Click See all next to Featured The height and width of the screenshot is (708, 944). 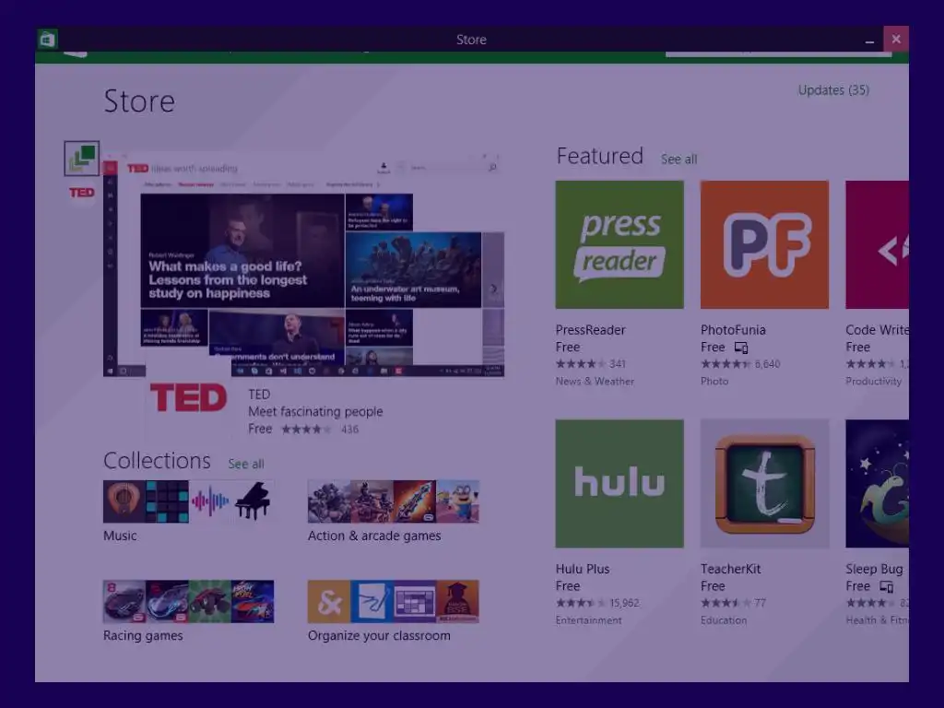pyautogui.click(x=678, y=159)
